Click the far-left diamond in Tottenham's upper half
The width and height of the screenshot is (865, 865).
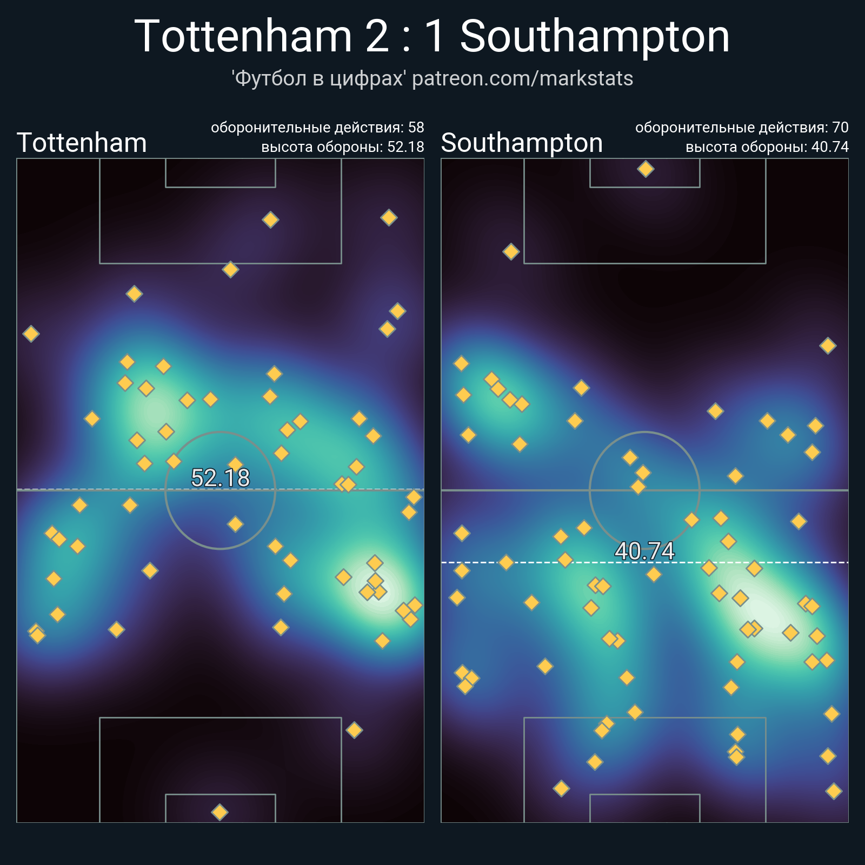[31, 334]
